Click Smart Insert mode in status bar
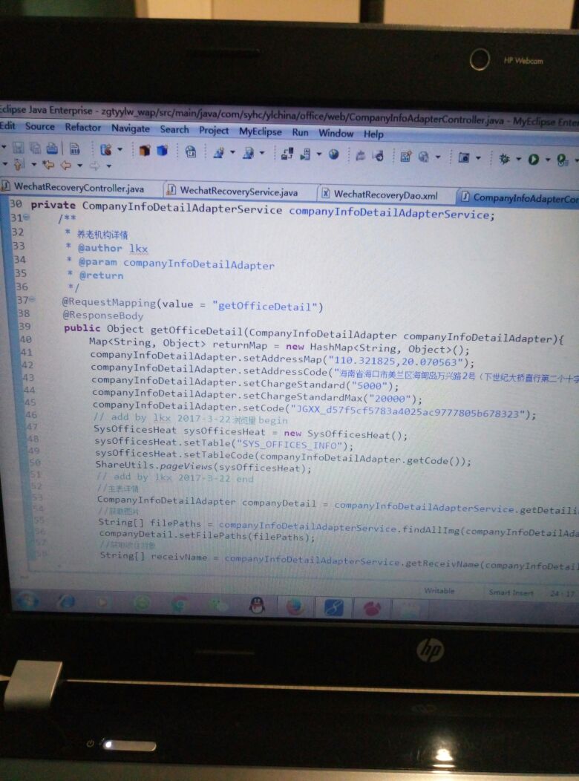 coord(511,592)
